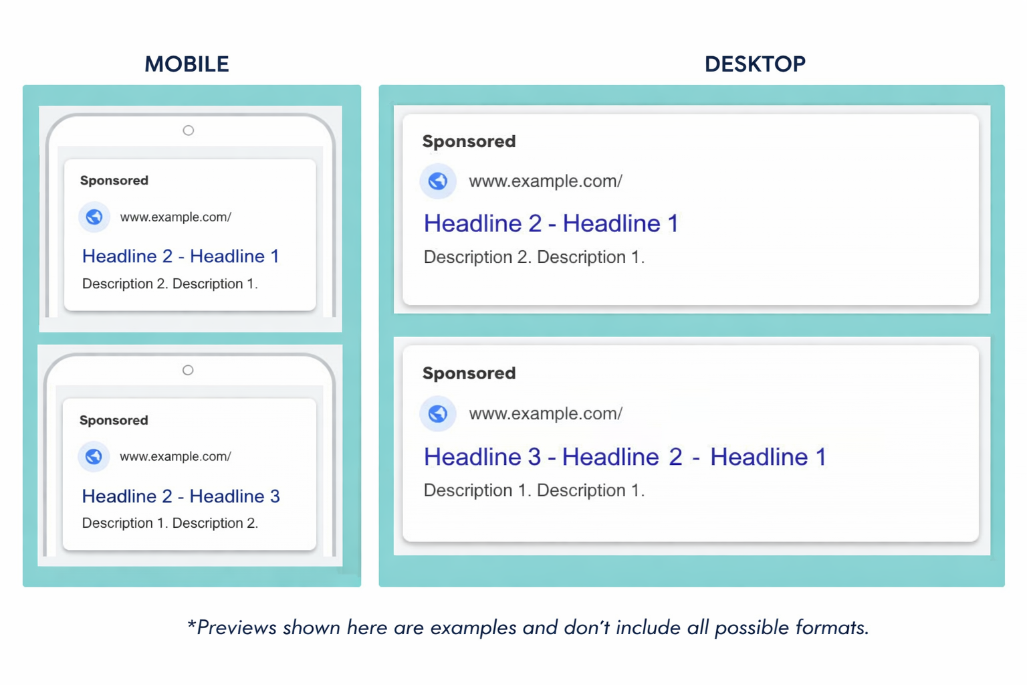This screenshot has height=685, width=1027.
Task: Click globe icon in the top mobile ad
Action: tap(94, 217)
